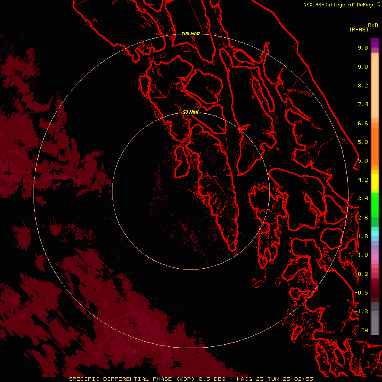Click the 0.2 value on the color scale
The height and width of the screenshot is (382, 382).
point(363,274)
